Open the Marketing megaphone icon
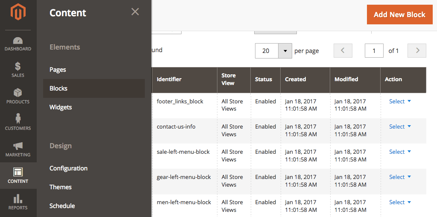 (18, 146)
